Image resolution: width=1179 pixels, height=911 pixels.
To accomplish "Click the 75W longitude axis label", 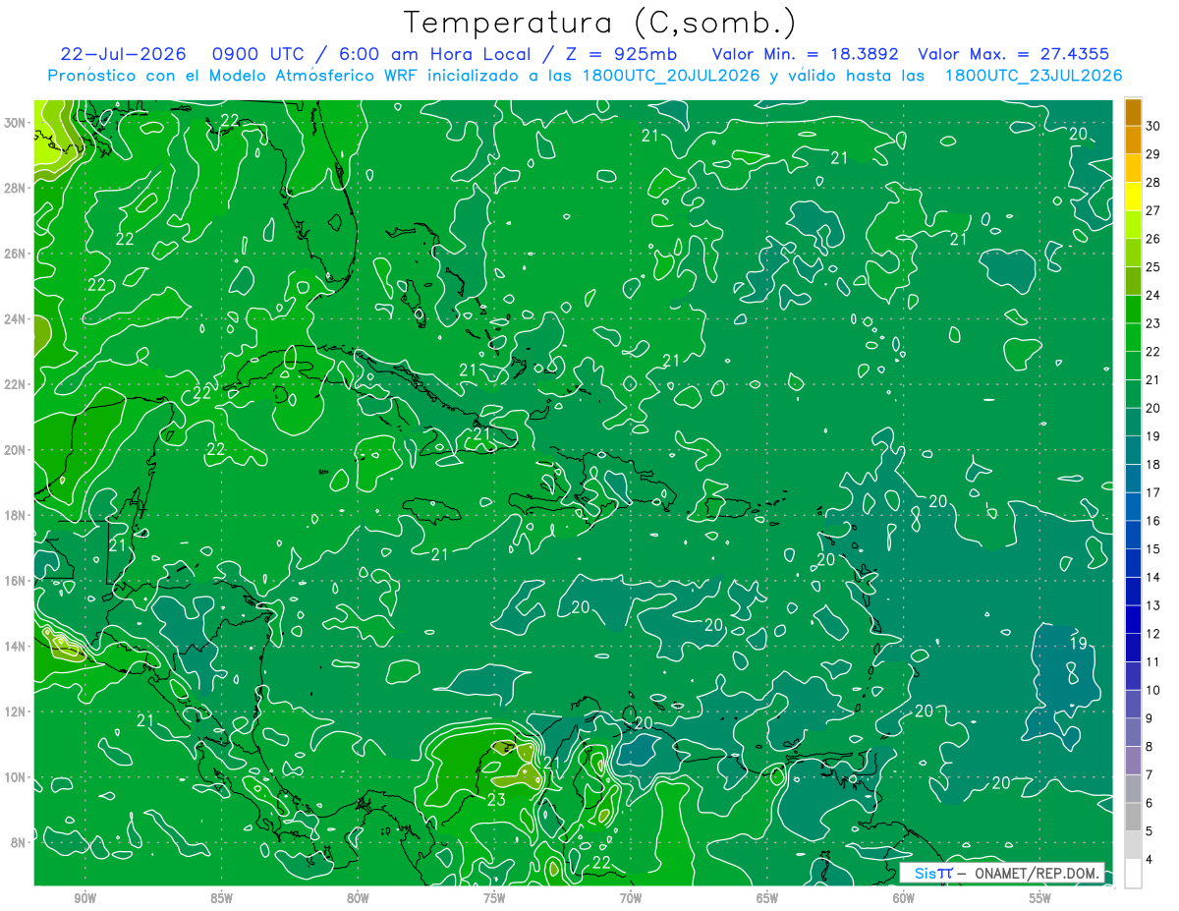I will coord(494,898).
